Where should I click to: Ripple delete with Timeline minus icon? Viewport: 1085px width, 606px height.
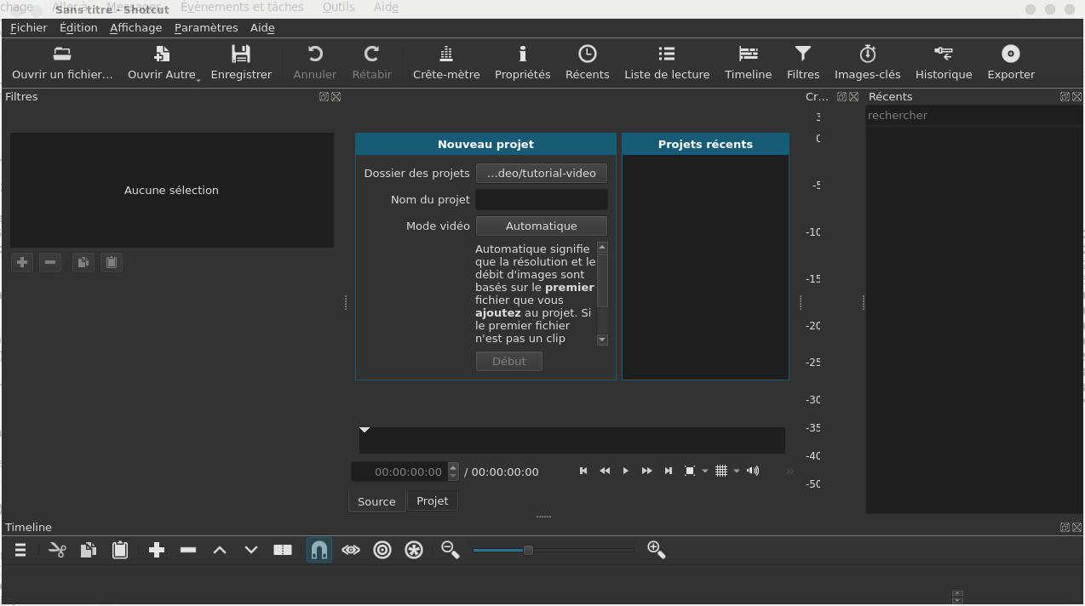point(188,550)
